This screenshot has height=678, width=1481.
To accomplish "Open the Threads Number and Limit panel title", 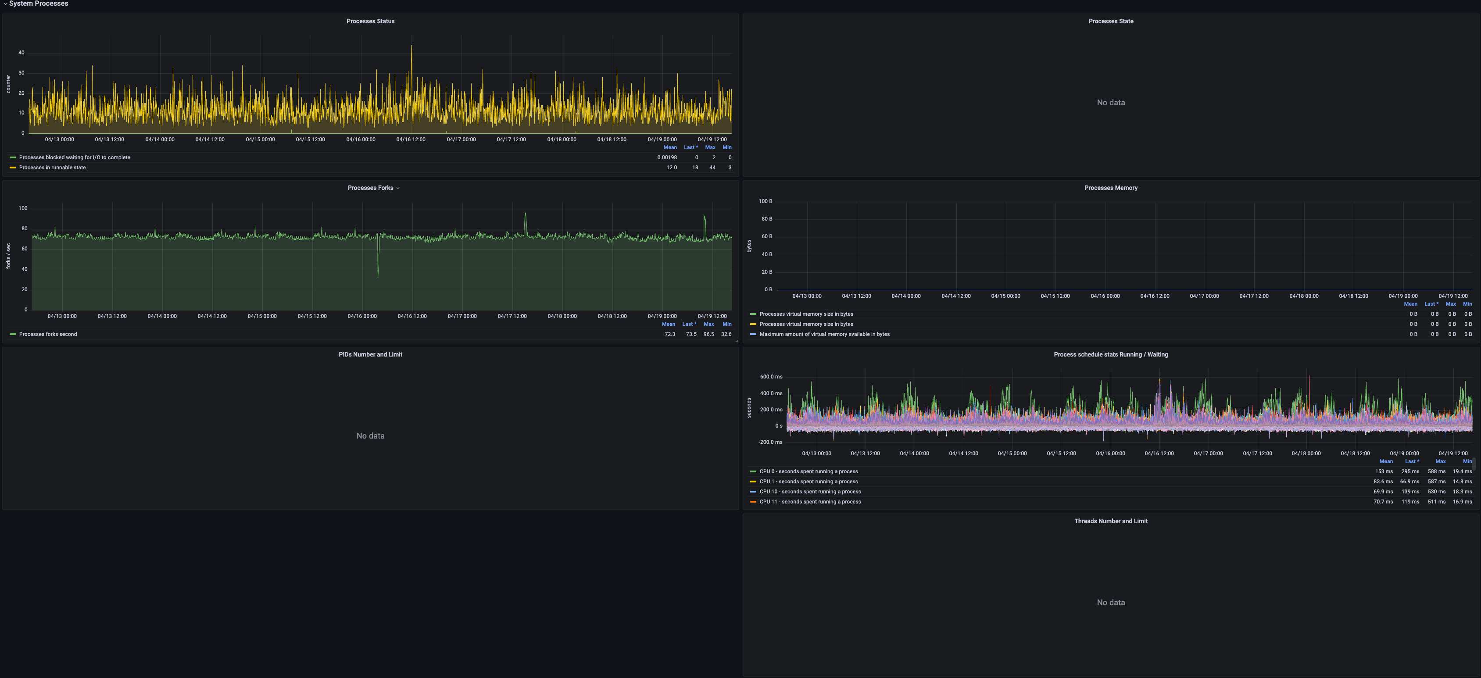I will tap(1111, 521).
